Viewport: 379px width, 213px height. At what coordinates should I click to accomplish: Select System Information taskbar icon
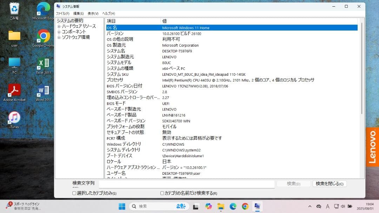pyautogui.click(x=257, y=206)
